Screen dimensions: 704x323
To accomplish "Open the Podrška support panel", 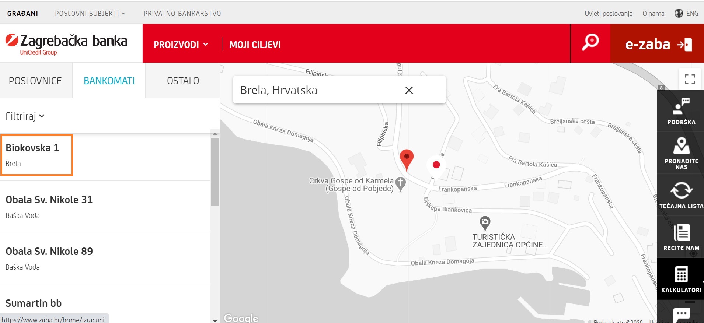I will pyautogui.click(x=681, y=111).
